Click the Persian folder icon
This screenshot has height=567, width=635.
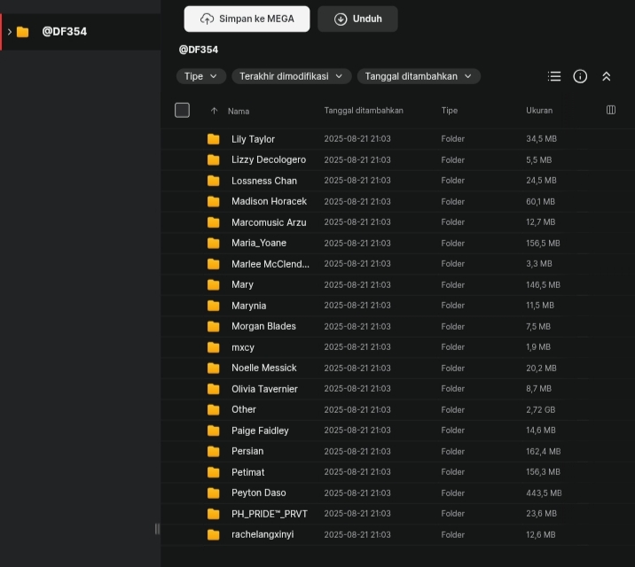pyautogui.click(x=214, y=451)
